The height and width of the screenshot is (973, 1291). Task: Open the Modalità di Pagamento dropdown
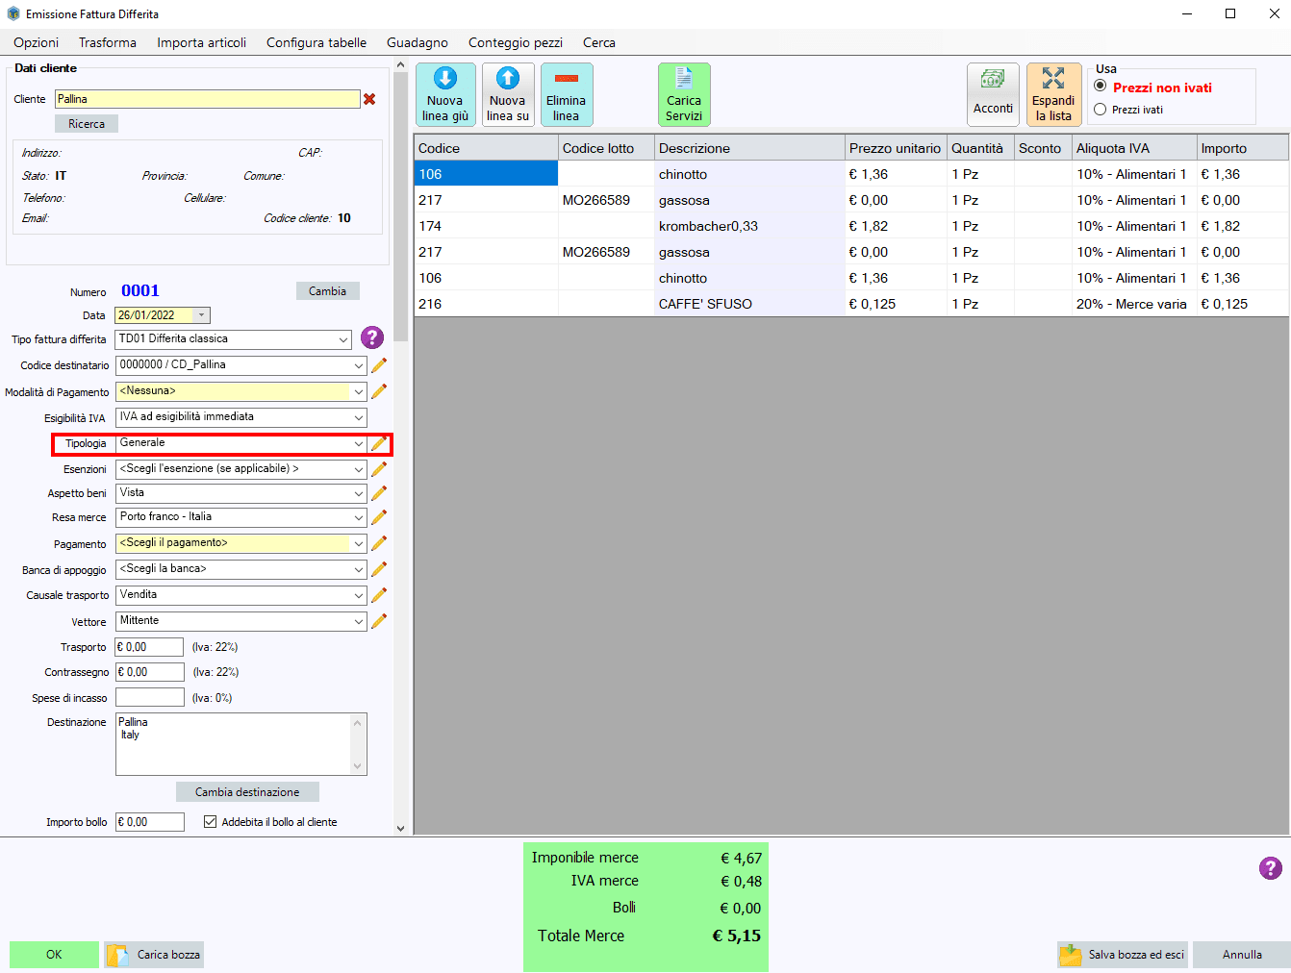pyautogui.click(x=359, y=391)
